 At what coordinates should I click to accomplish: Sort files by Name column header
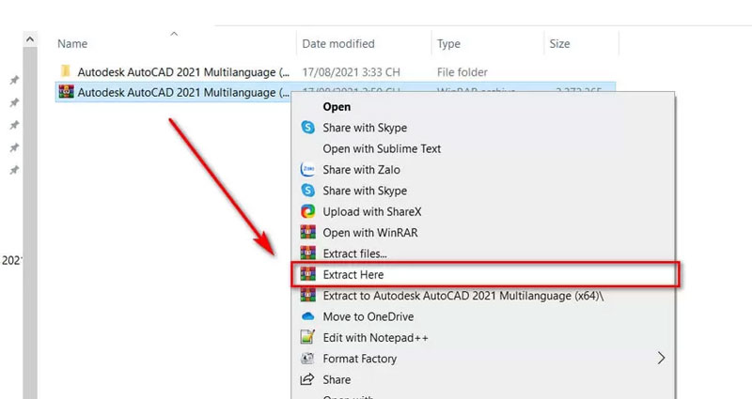coord(72,43)
